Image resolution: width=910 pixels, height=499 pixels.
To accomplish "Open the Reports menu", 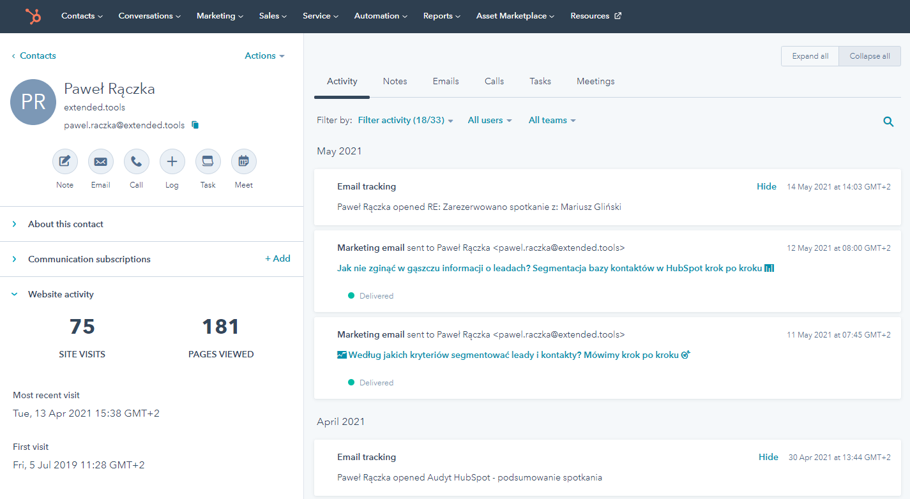I will [x=442, y=16].
